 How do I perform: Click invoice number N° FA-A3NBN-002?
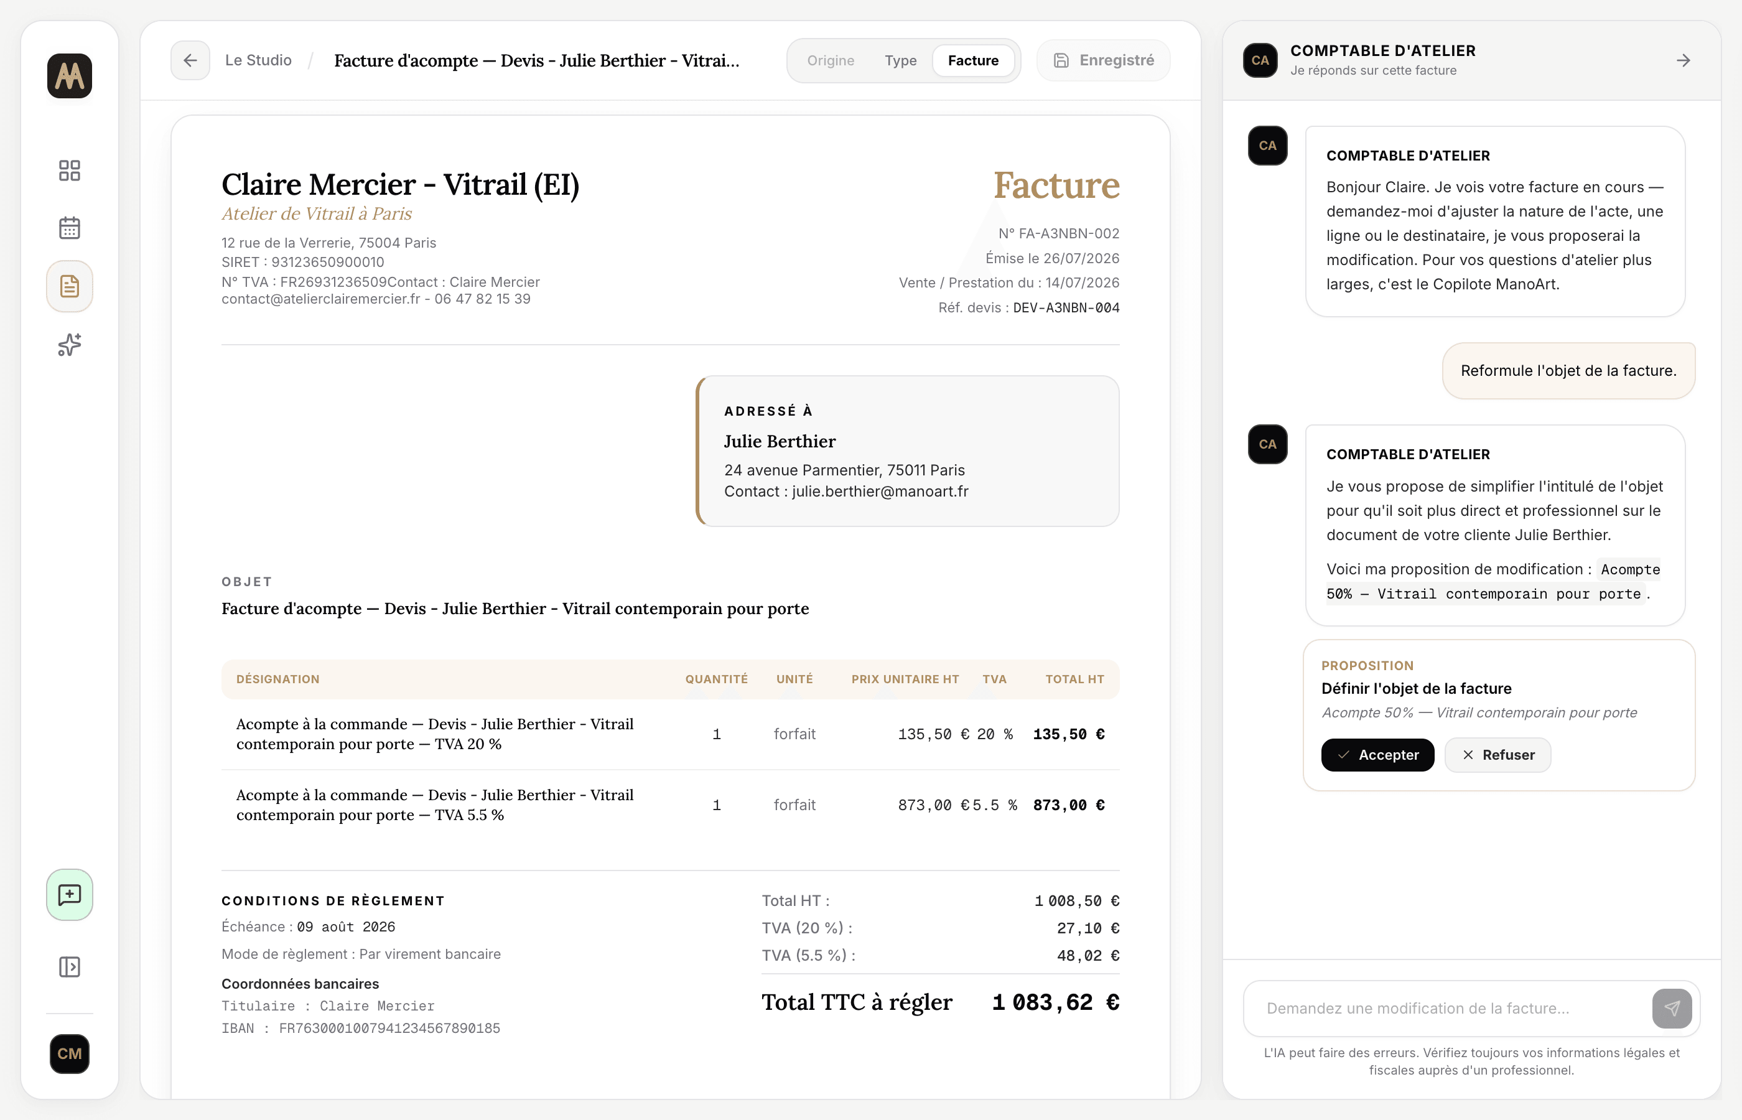[1059, 233]
